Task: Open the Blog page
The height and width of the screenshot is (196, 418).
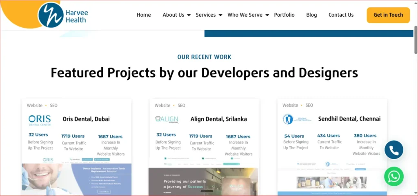Action: click(311, 15)
